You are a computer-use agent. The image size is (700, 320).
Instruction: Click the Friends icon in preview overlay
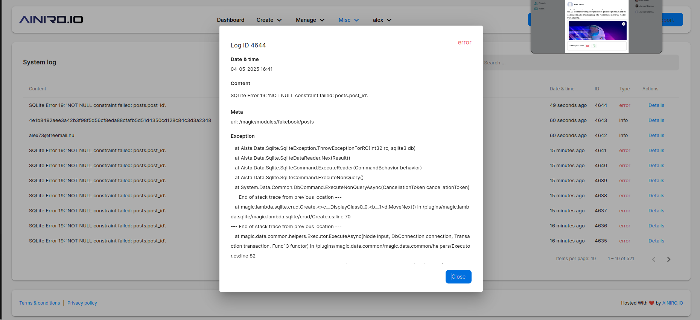tap(536, 3)
